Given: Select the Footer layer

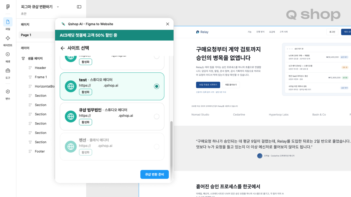Looking at the screenshot, I should [40, 152].
